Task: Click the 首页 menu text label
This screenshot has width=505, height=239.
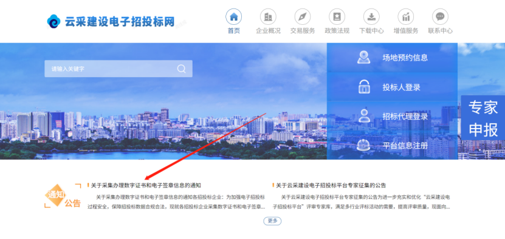Action: [234, 31]
